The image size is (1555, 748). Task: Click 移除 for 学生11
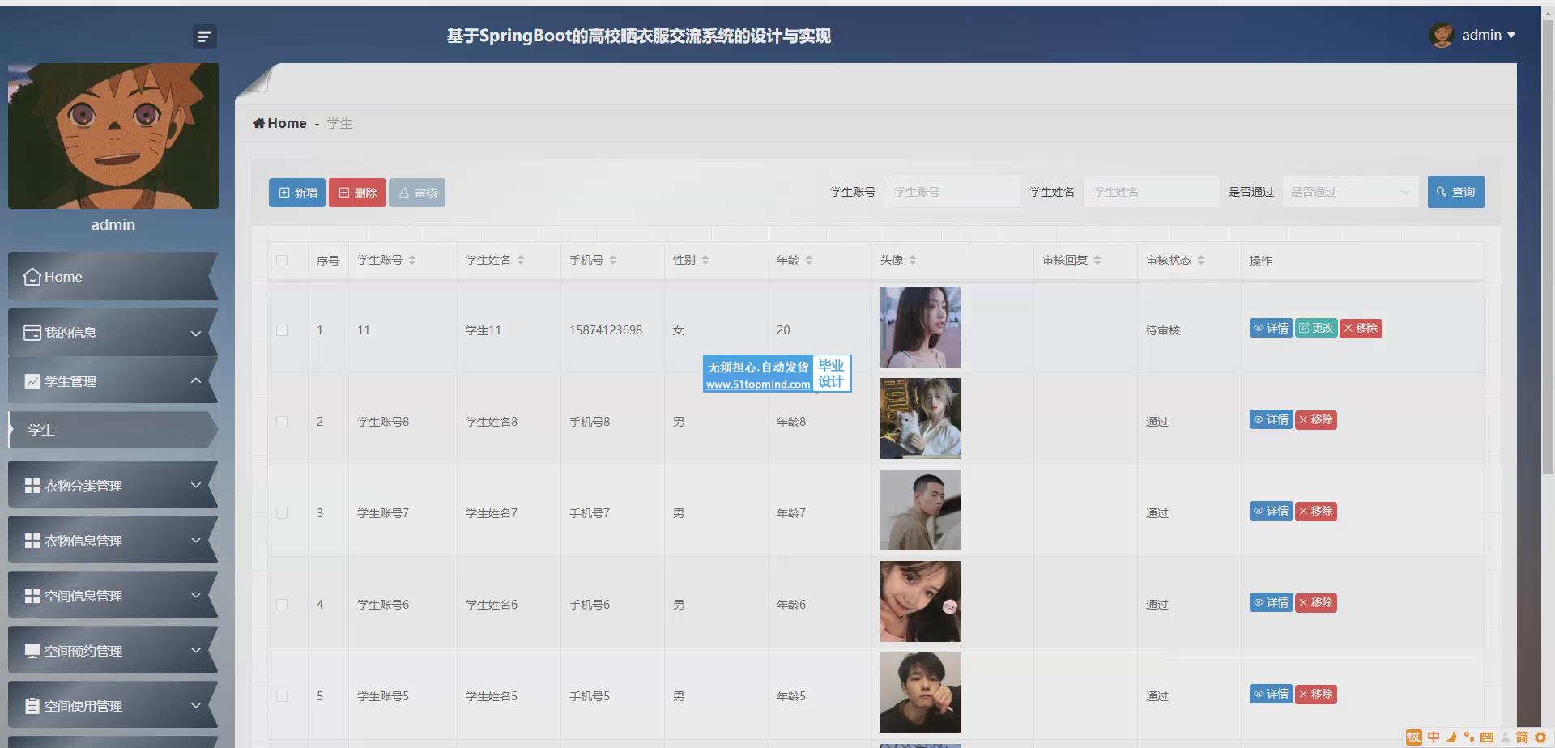tap(1361, 328)
